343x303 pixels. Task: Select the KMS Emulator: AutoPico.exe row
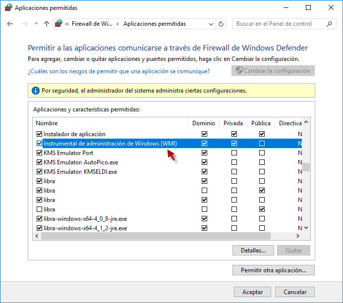(x=168, y=162)
